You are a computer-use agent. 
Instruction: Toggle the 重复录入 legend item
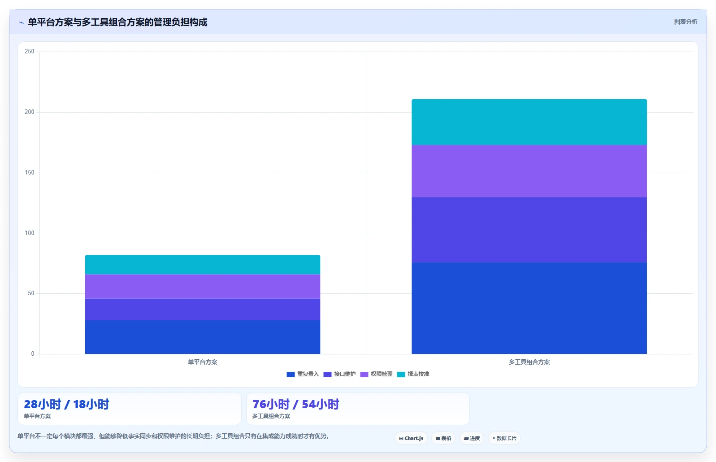303,374
